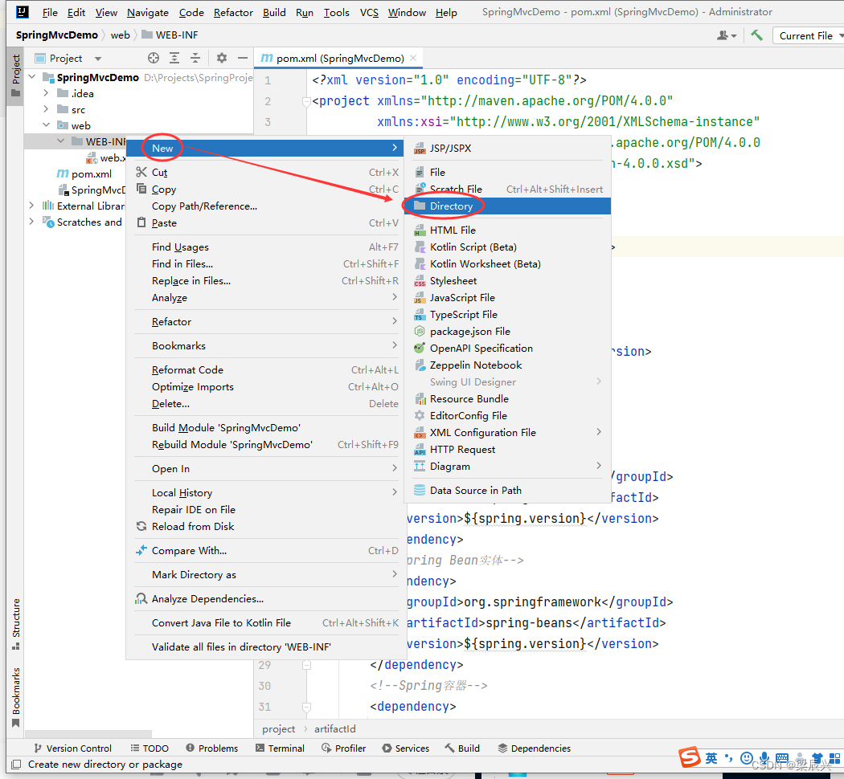The image size is (844, 779).
Task: Expand the src folder in project tree
Action: click(x=47, y=109)
